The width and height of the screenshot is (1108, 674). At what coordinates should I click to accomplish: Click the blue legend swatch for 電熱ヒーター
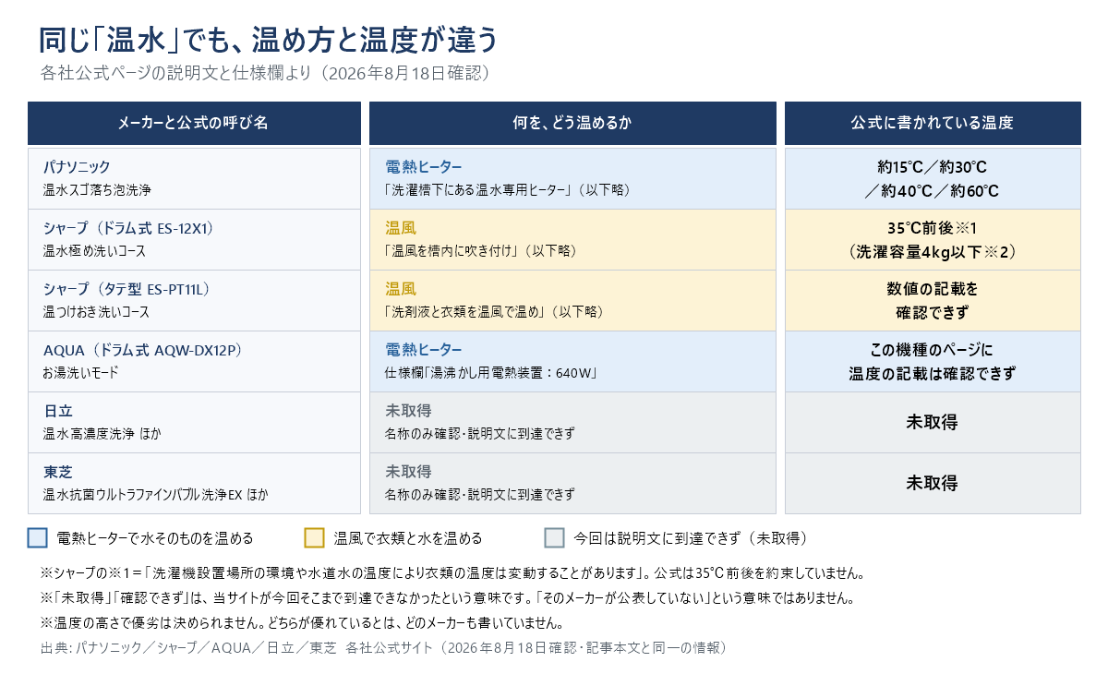pos(37,537)
